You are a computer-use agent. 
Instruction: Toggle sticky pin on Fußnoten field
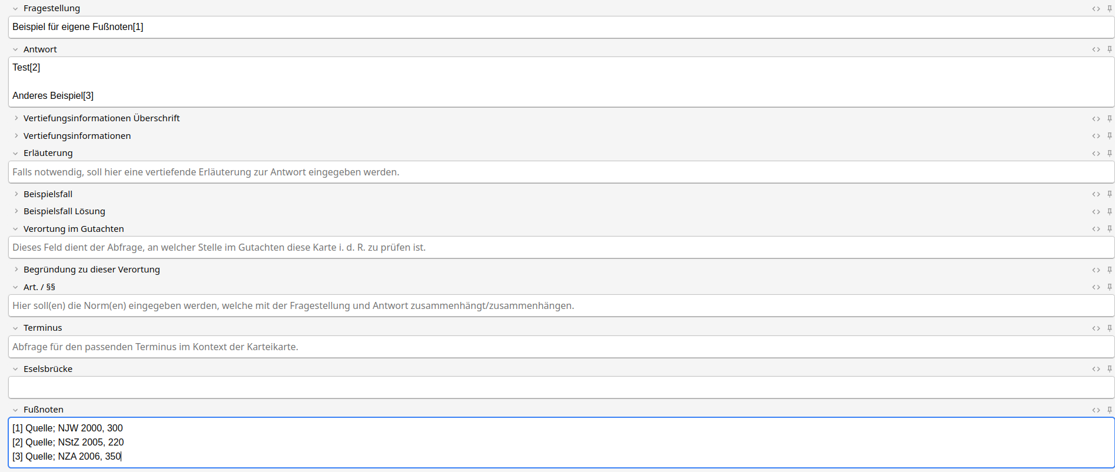[x=1109, y=410]
